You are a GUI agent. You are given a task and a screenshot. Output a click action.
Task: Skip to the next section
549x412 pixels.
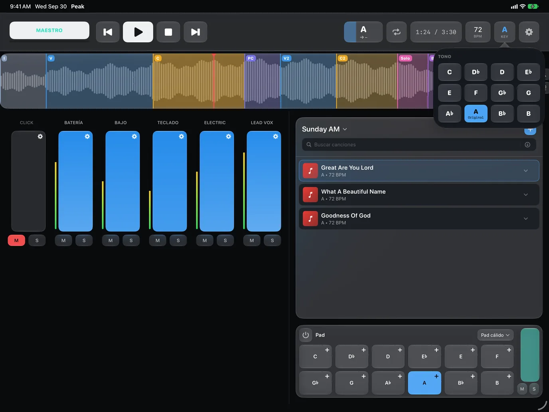tap(196, 32)
